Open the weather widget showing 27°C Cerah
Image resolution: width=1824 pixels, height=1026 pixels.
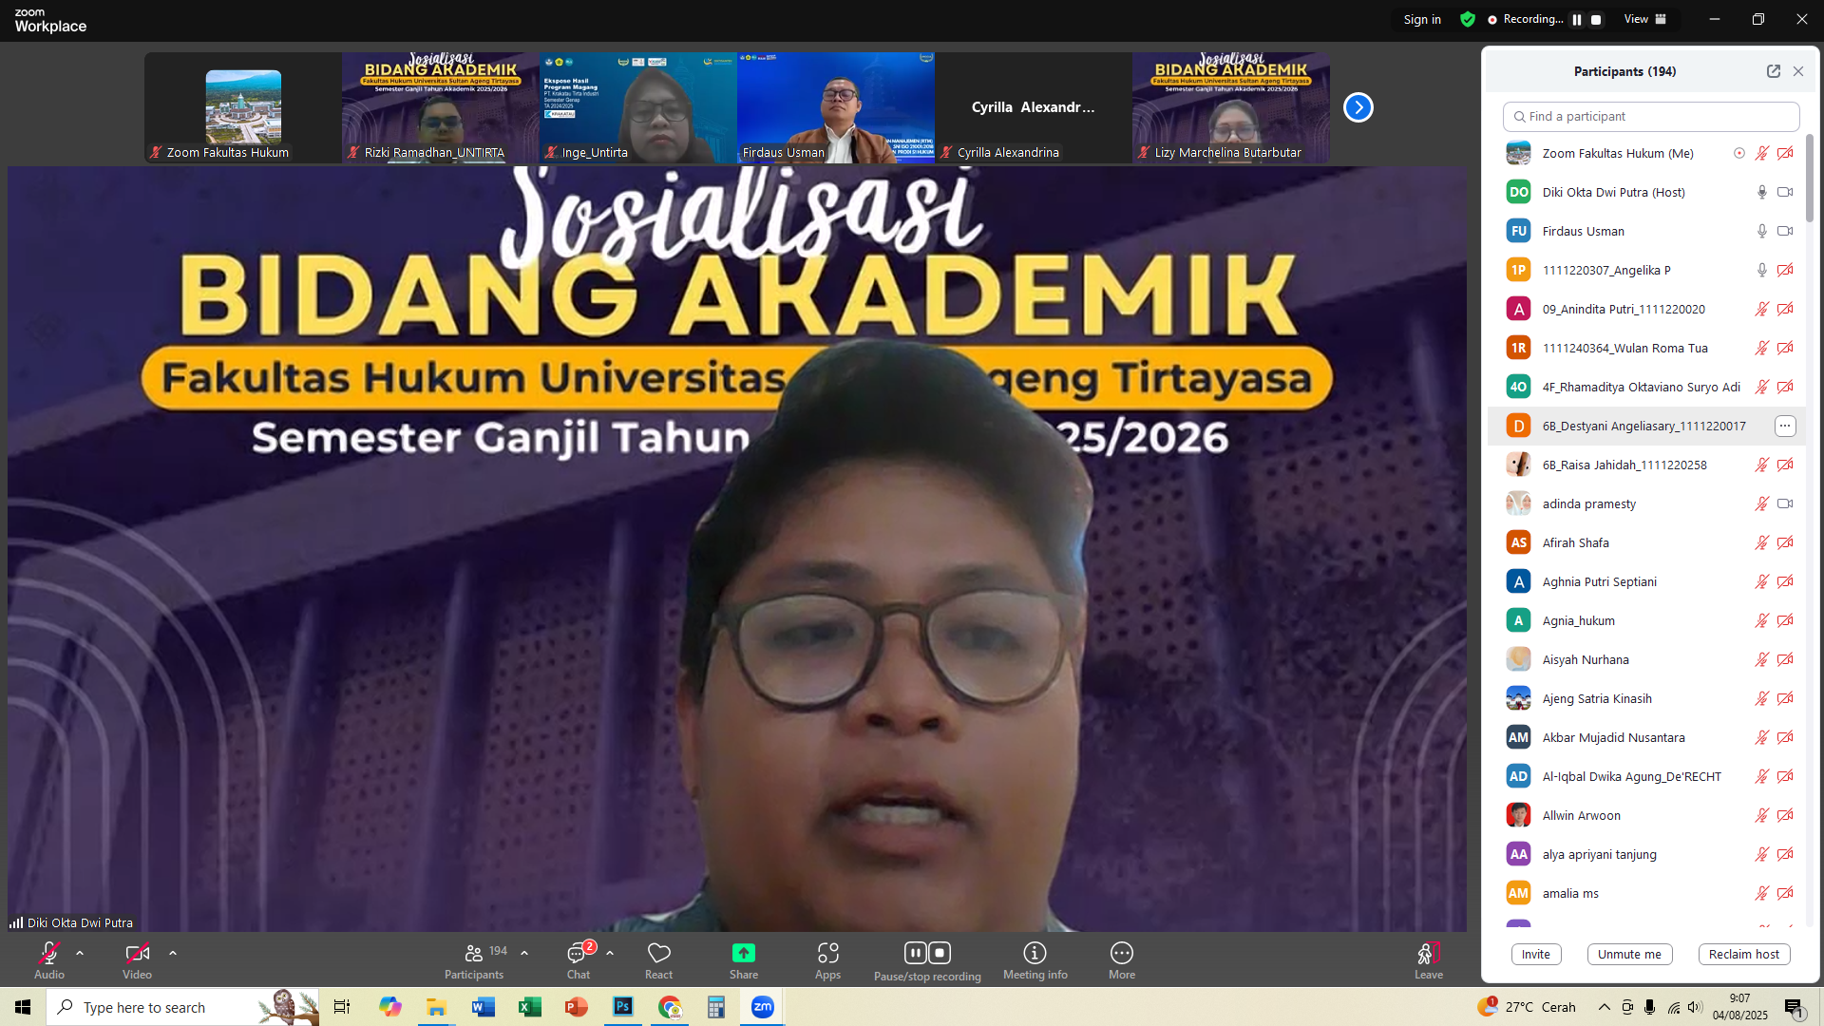[x=1526, y=1007]
